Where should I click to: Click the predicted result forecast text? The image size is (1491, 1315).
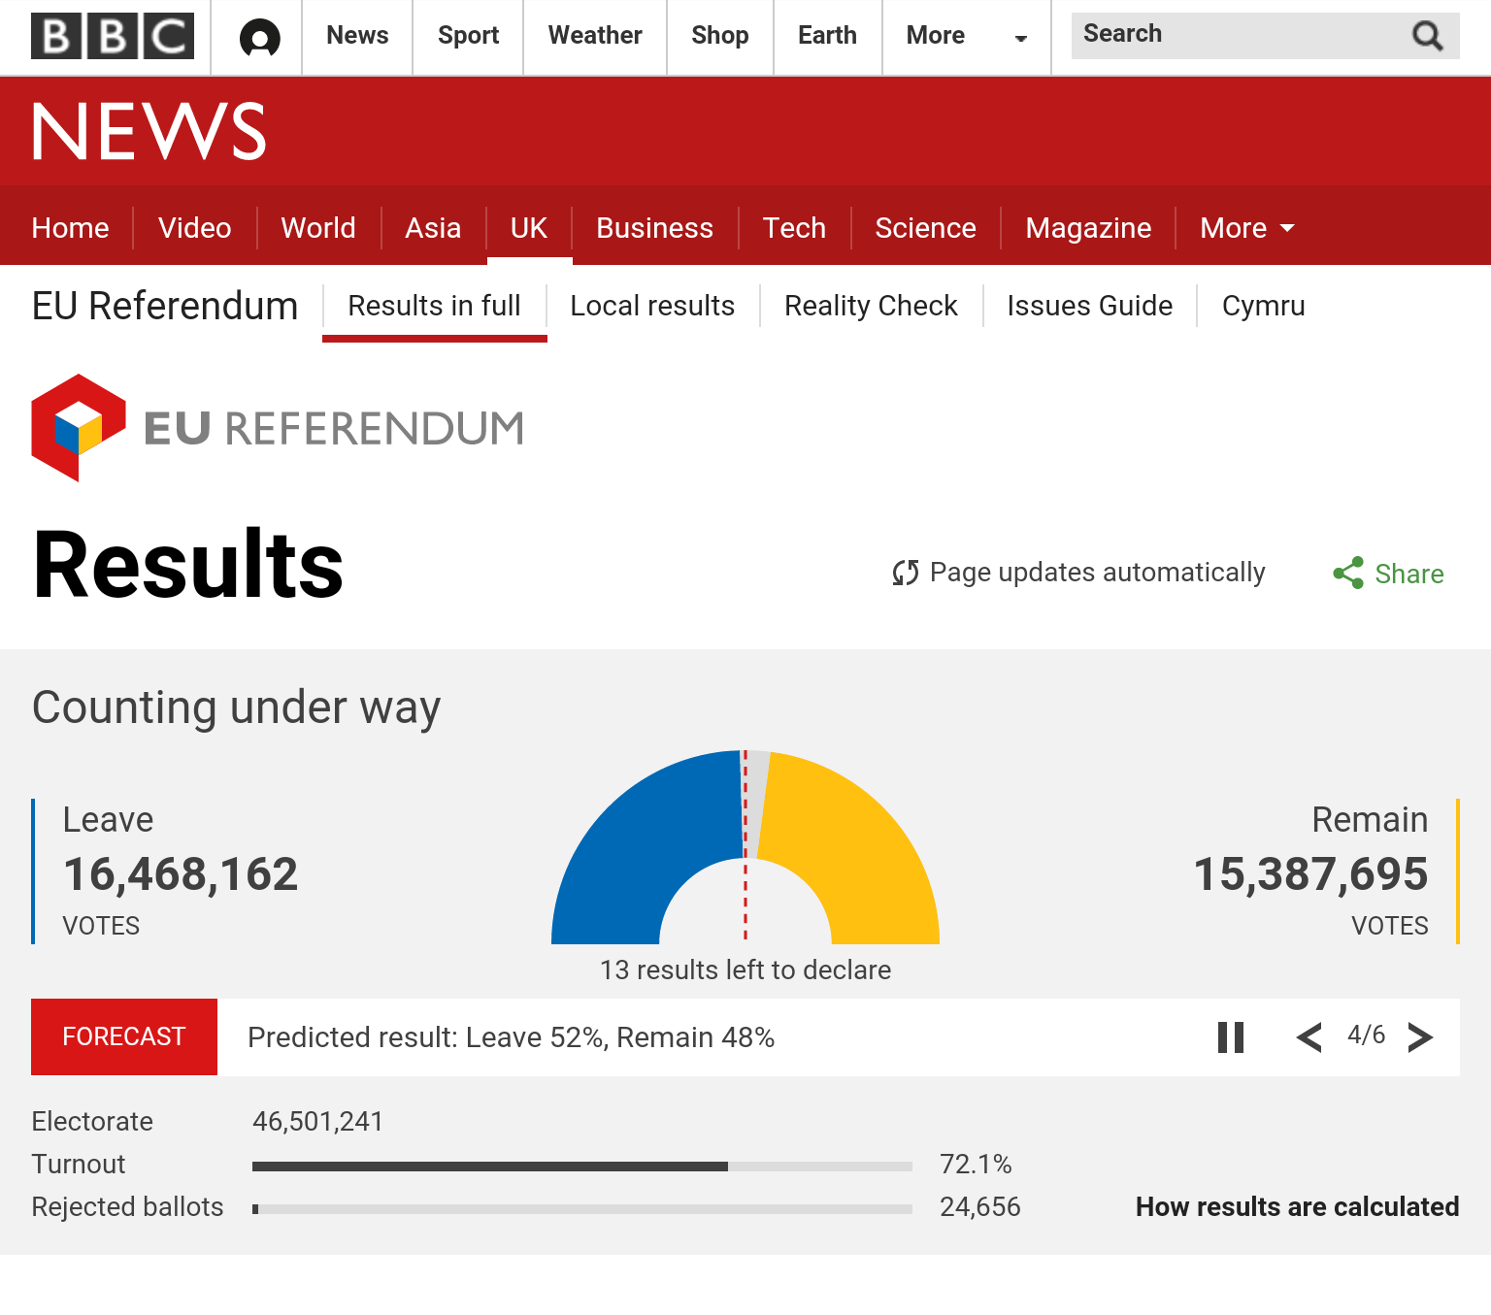(x=512, y=1037)
